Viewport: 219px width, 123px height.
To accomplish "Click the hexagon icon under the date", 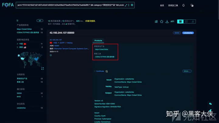I will tap(51, 55).
